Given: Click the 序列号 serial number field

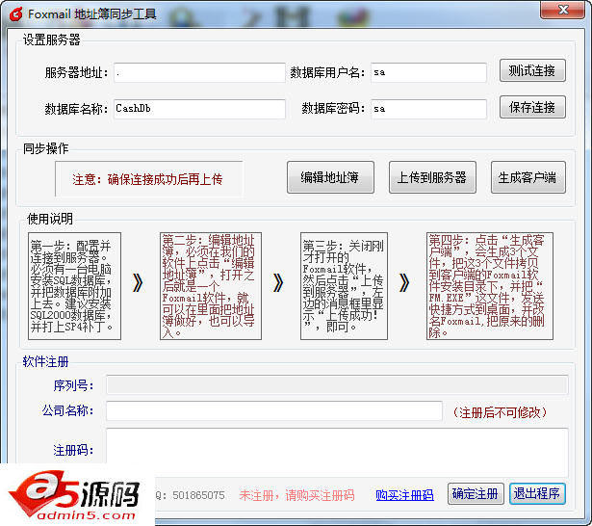Looking at the screenshot, I should pos(337,385).
